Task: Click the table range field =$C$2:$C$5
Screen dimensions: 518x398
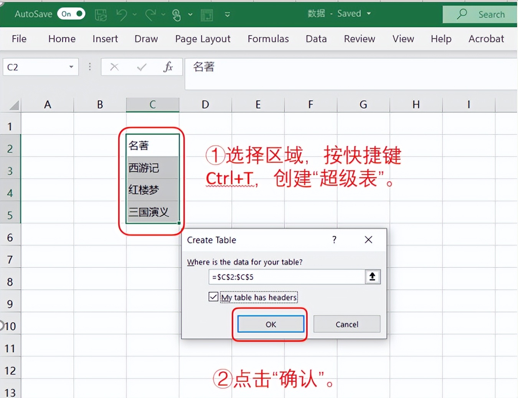Action: point(287,277)
